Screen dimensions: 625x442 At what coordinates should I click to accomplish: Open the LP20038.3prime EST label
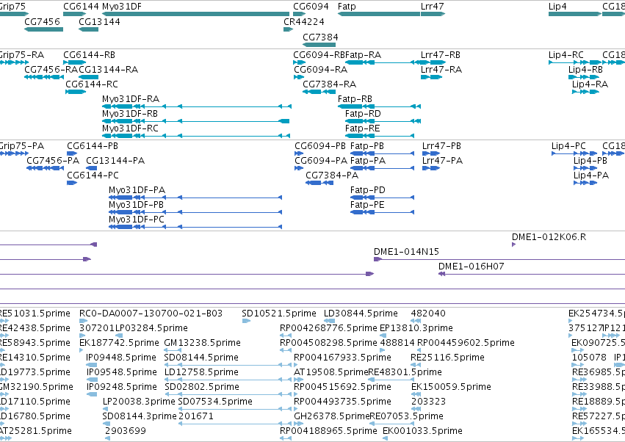139,402
